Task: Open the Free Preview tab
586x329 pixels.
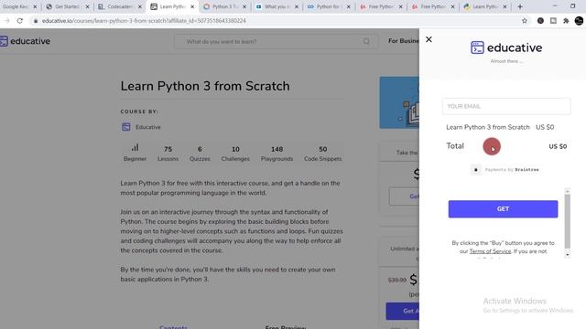Action: (x=286, y=327)
